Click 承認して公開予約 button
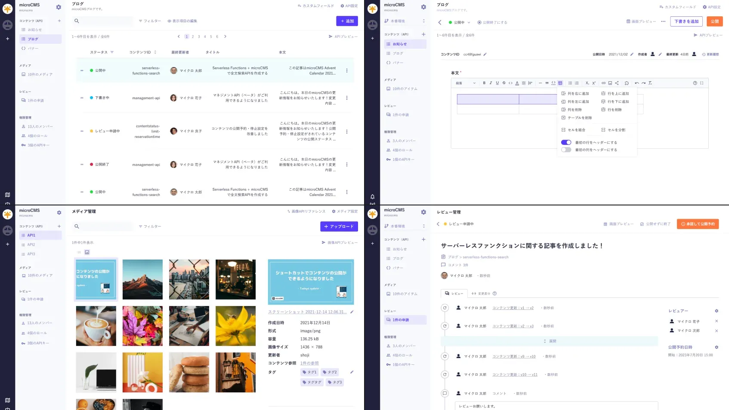Image resolution: width=729 pixels, height=410 pixels. [698, 224]
